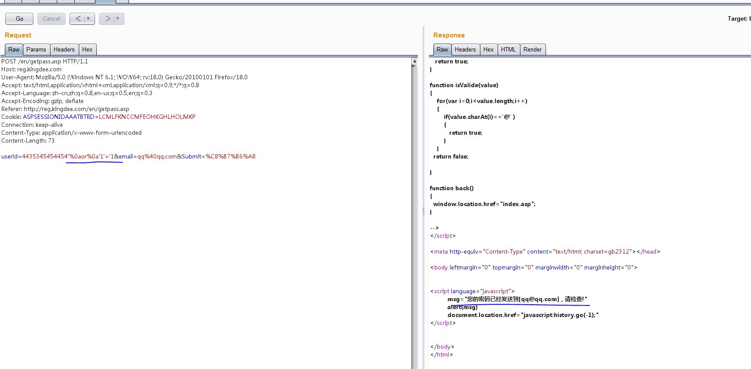Click the Go button
The image size is (751, 369).
[x=19, y=18]
